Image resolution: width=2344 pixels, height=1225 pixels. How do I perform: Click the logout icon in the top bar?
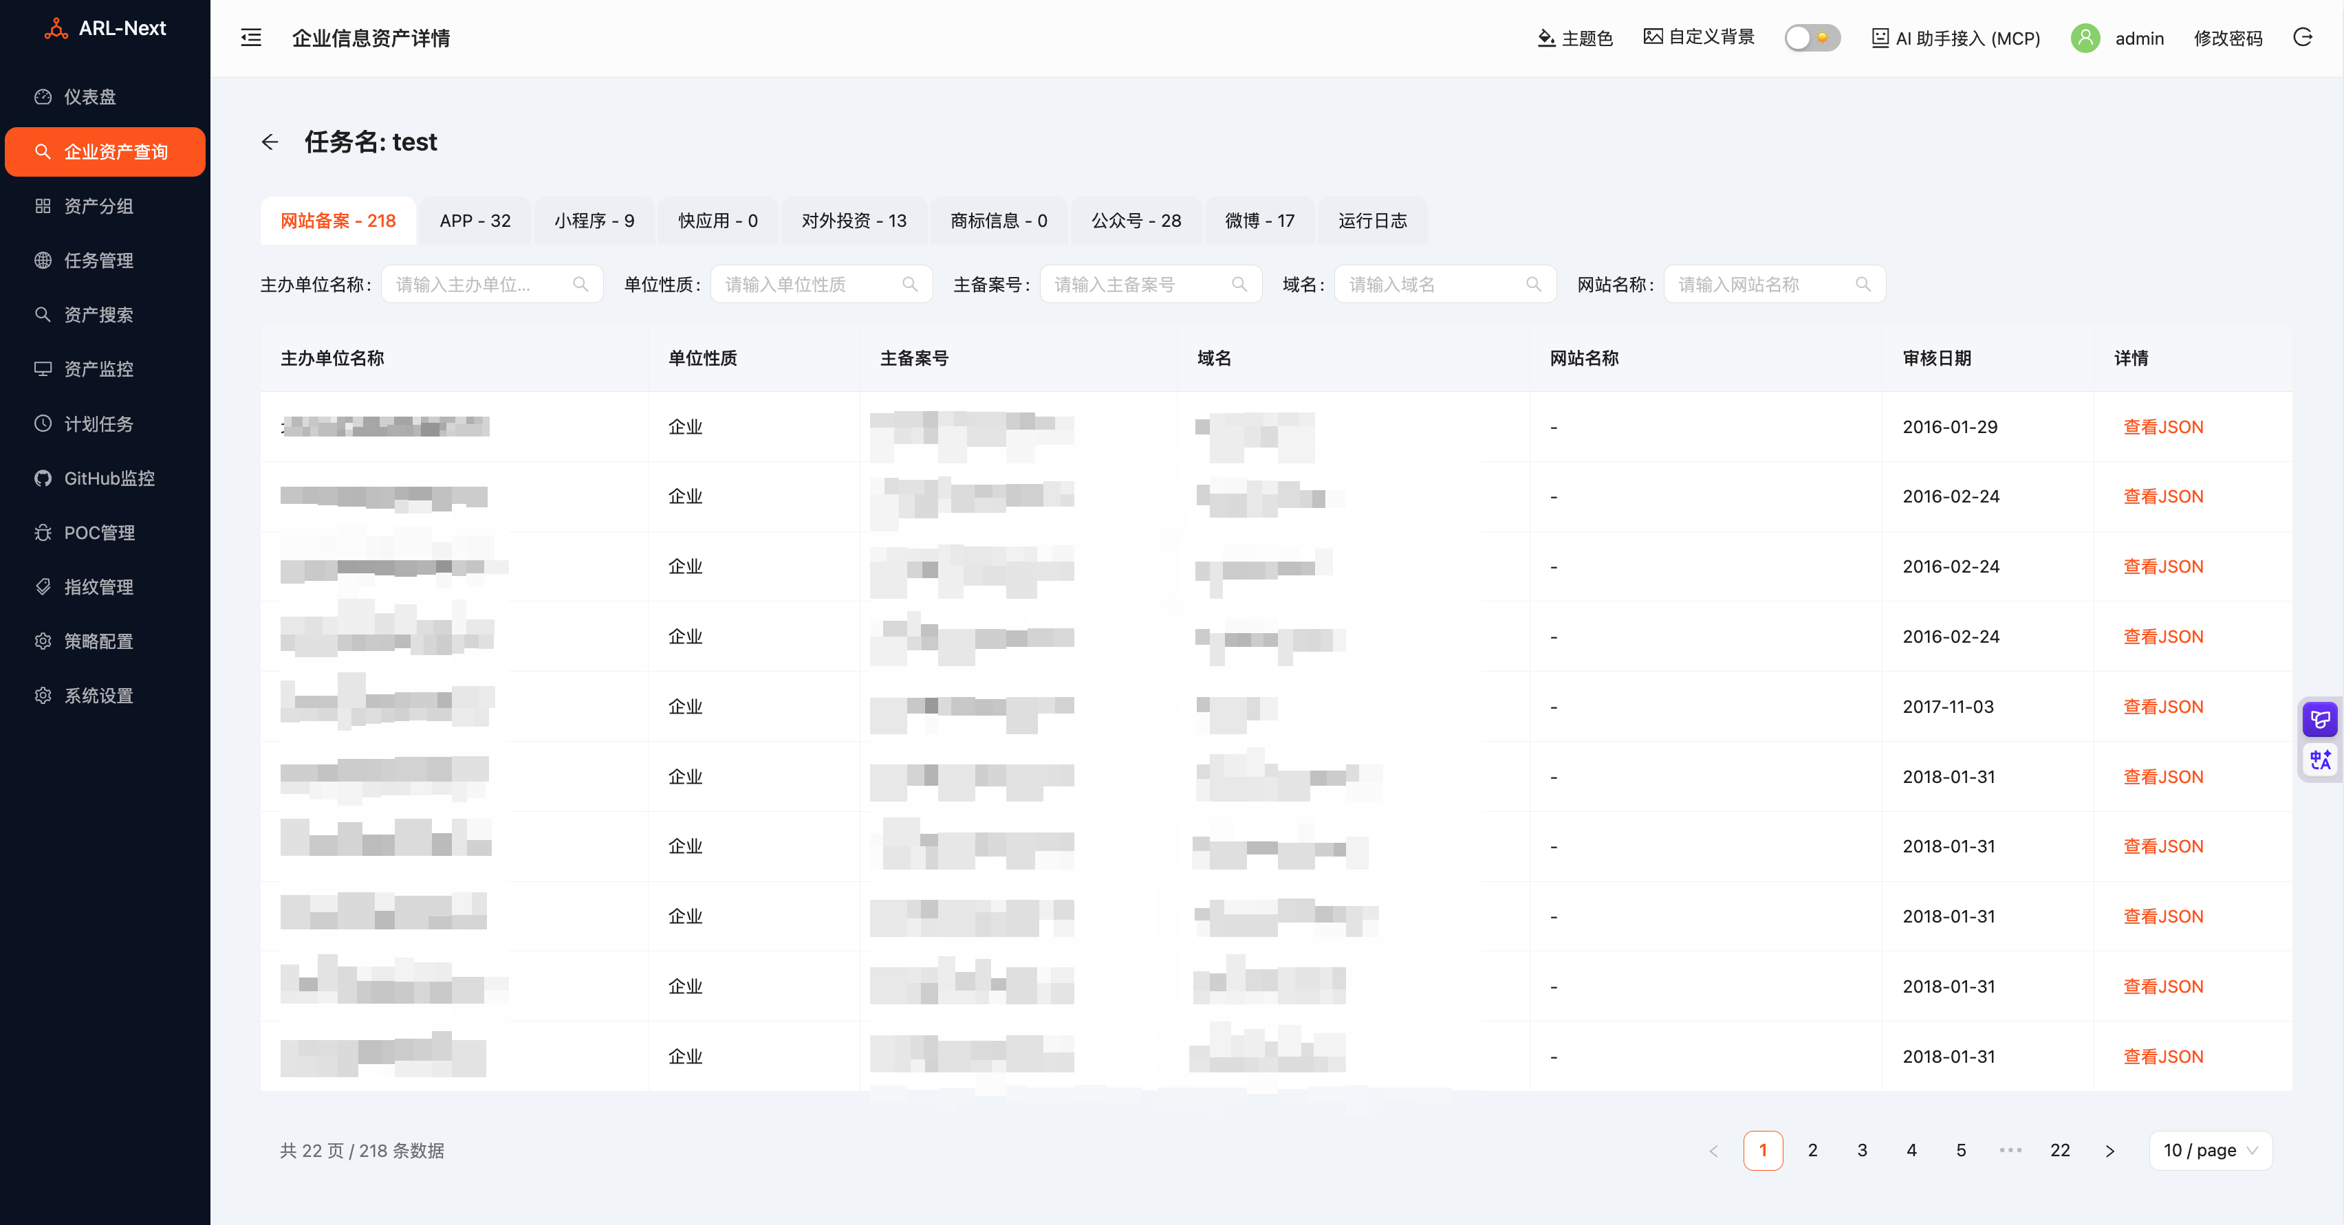[2303, 37]
